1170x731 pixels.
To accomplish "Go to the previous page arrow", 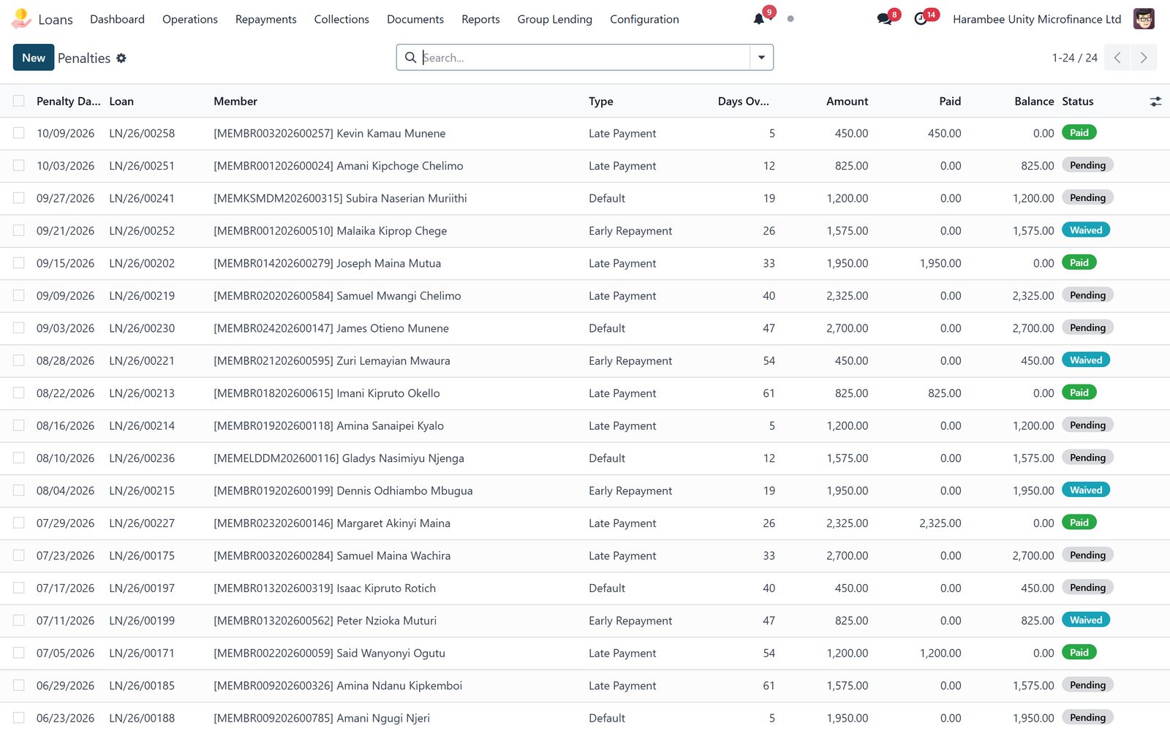I will coord(1117,58).
